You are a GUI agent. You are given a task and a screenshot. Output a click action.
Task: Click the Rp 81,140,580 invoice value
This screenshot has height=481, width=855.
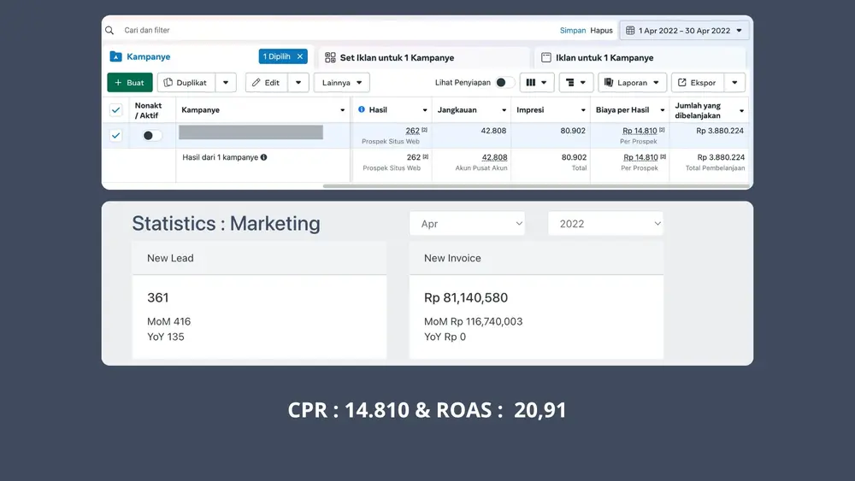pos(466,298)
